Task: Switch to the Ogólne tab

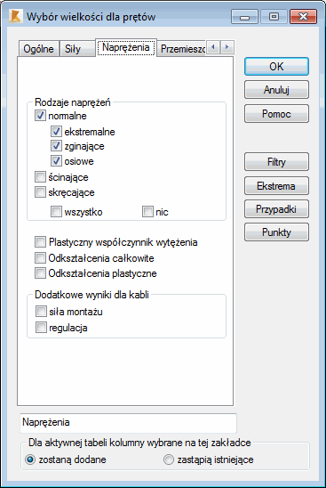Action: click(39, 49)
